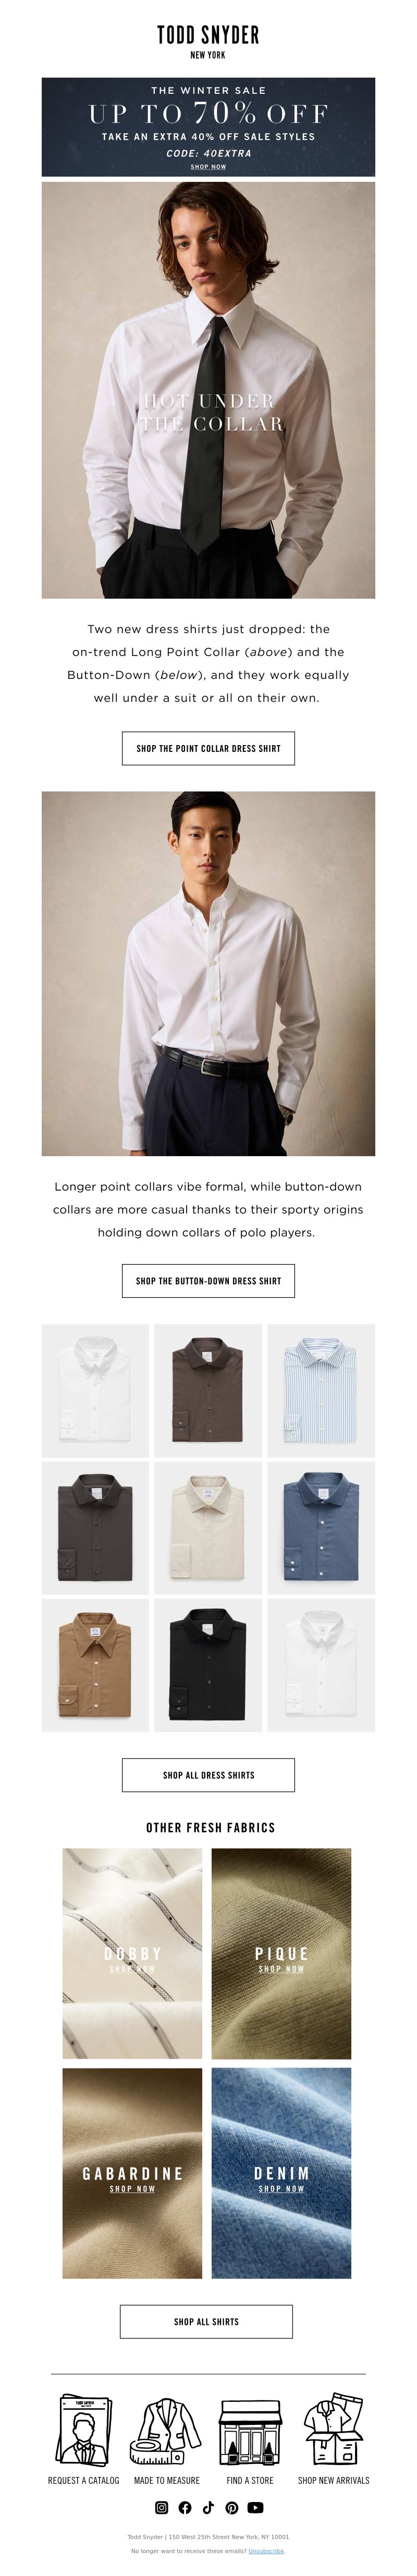Open the Instagram social icon
Screen dimensions: 417x2576
(161, 2507)
